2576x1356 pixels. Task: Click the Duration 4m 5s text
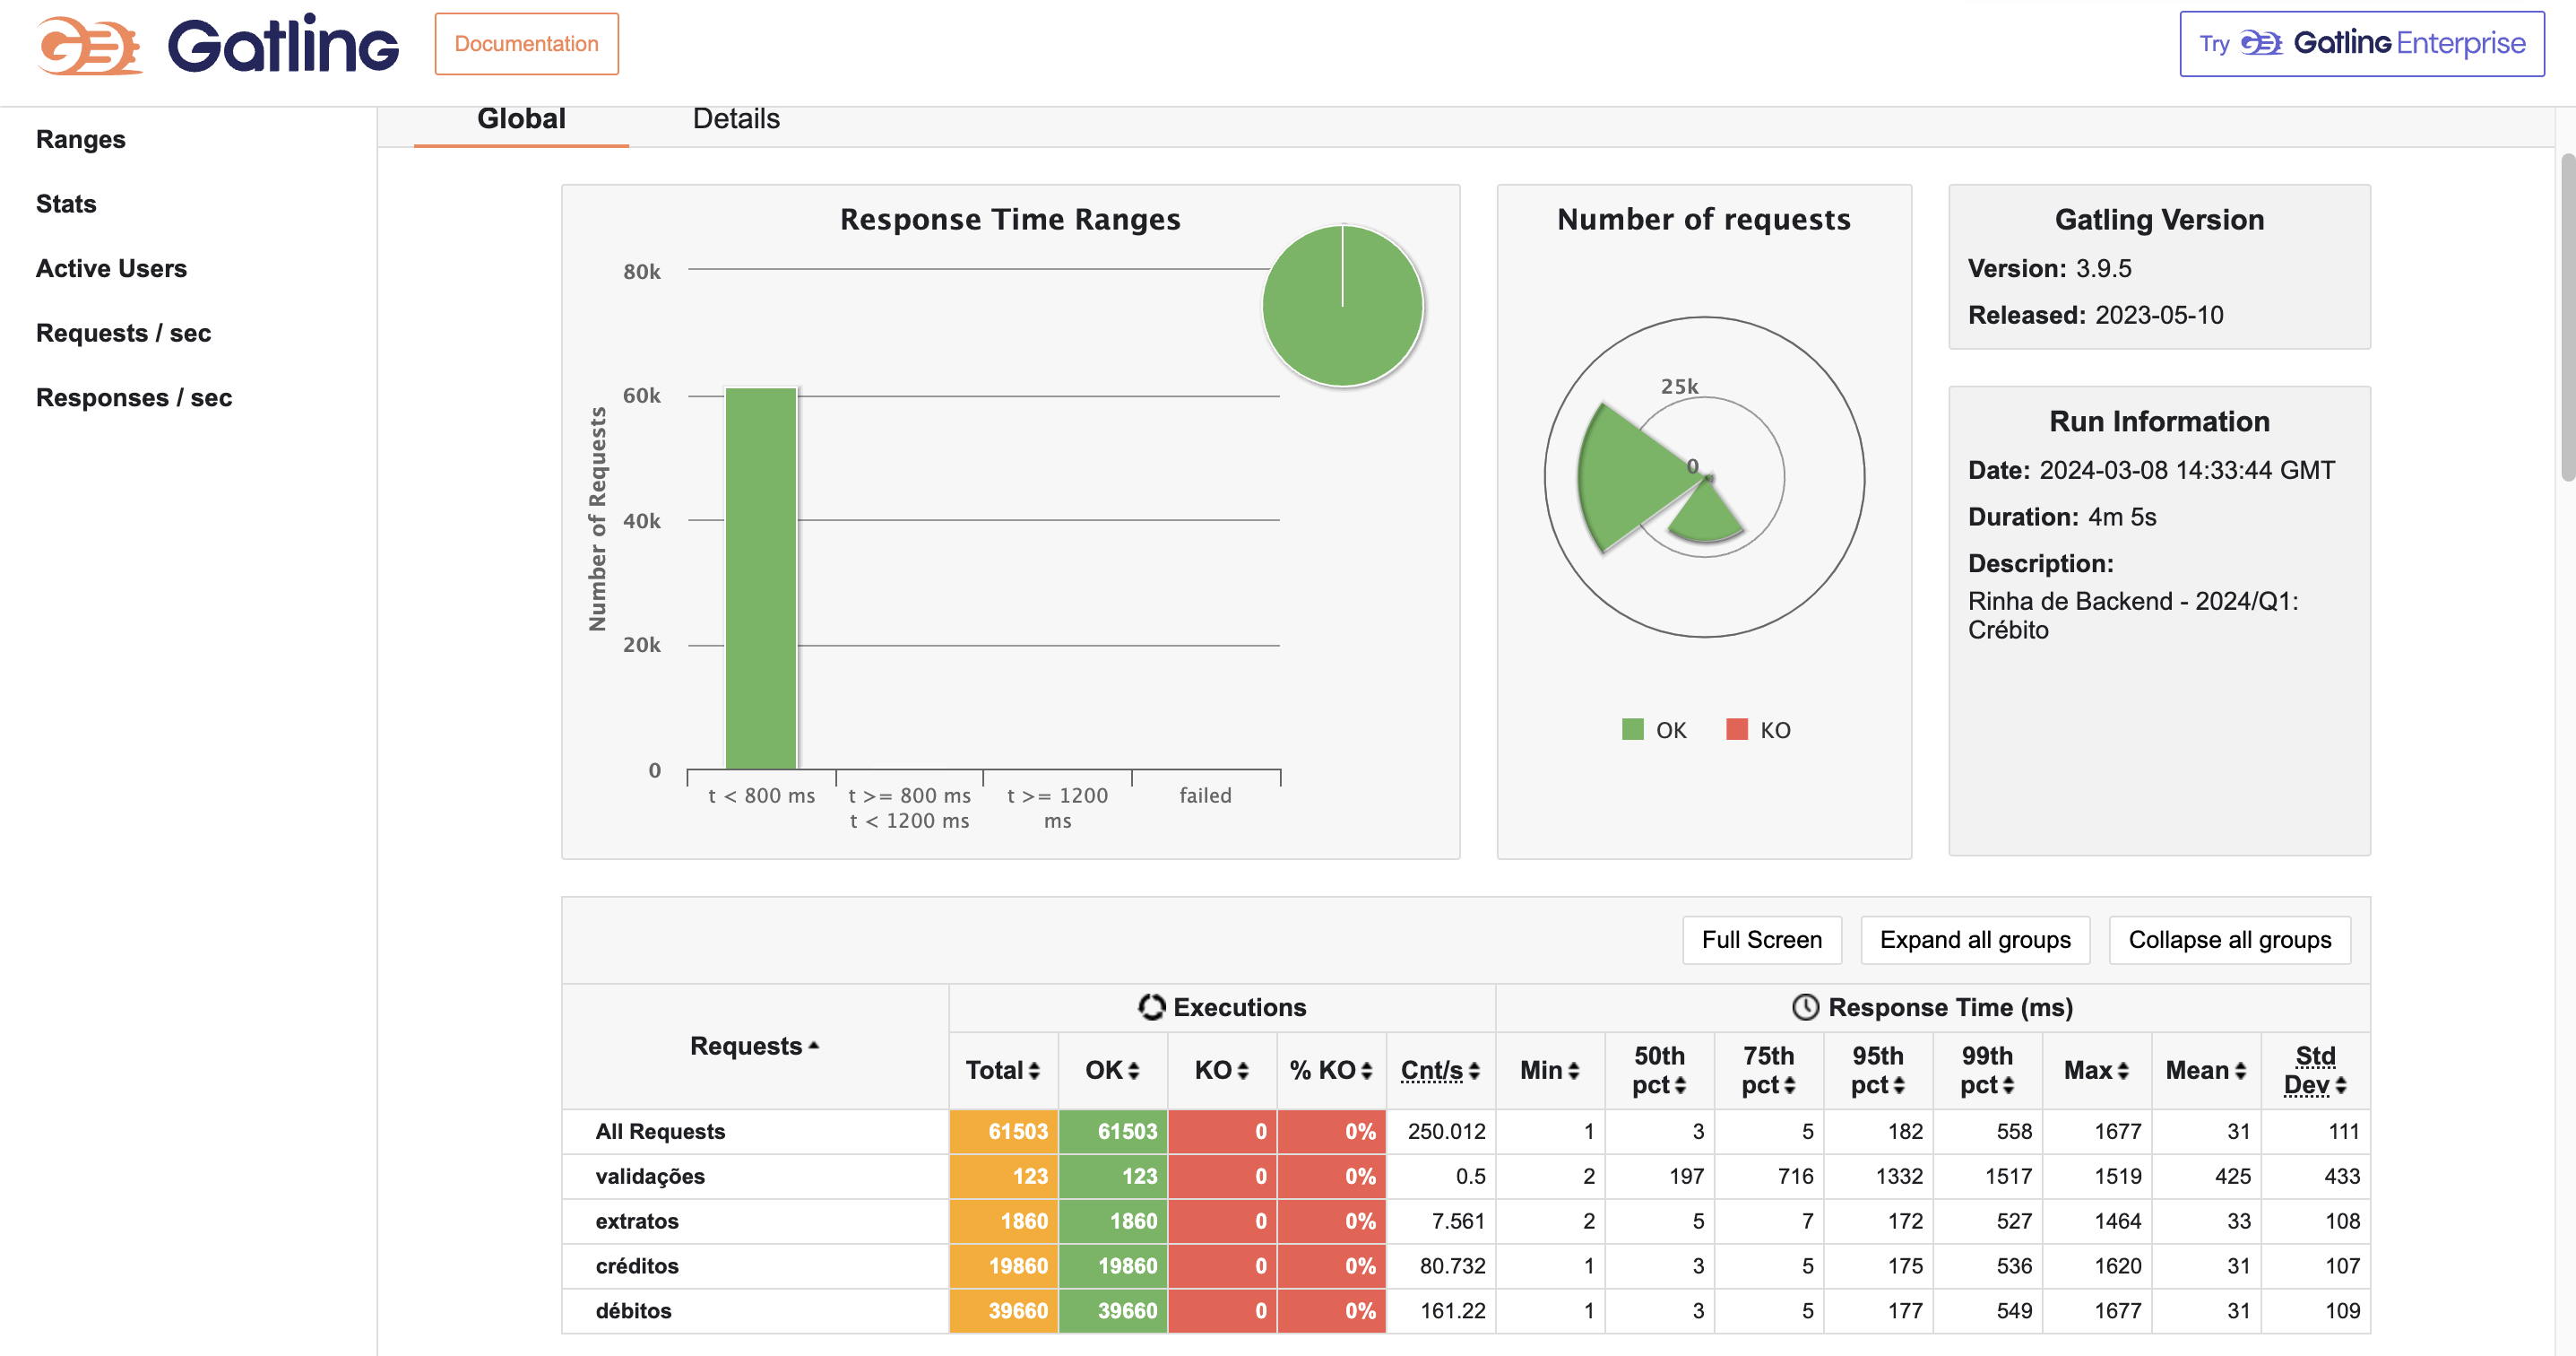(2062, 517)
